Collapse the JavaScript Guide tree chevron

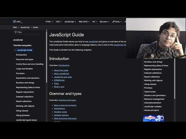click(x=15, y=50)
